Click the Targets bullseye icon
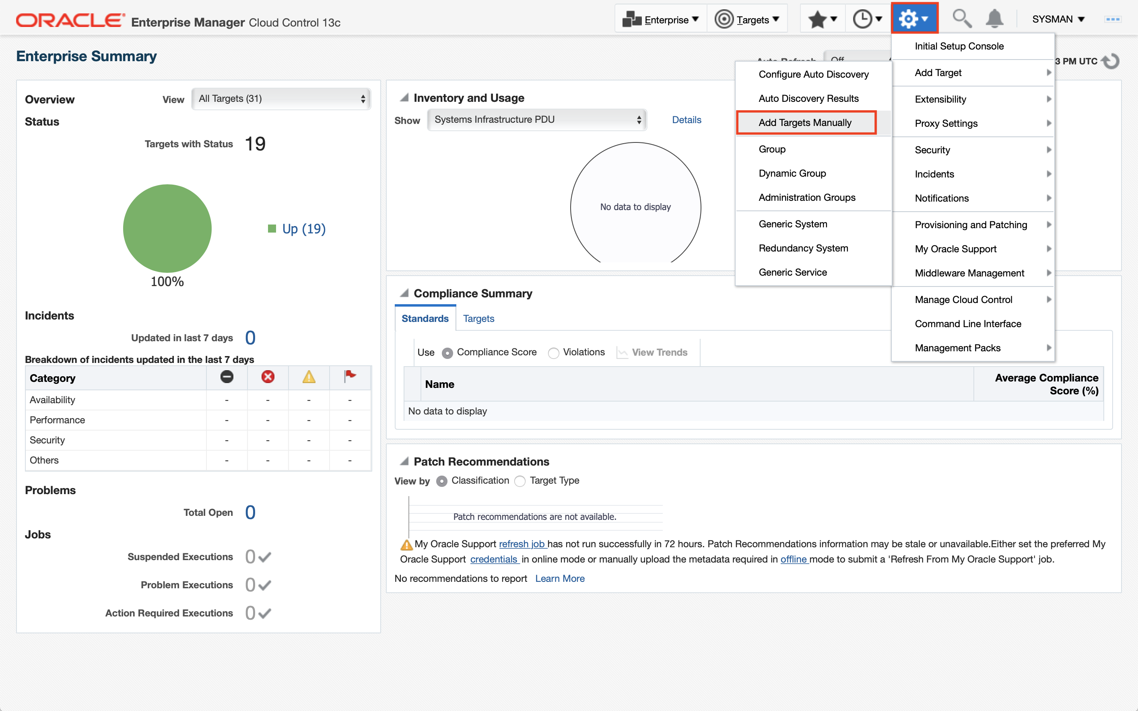 724,19
